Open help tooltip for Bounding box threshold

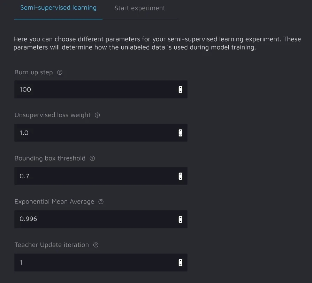tap(92, 158)
